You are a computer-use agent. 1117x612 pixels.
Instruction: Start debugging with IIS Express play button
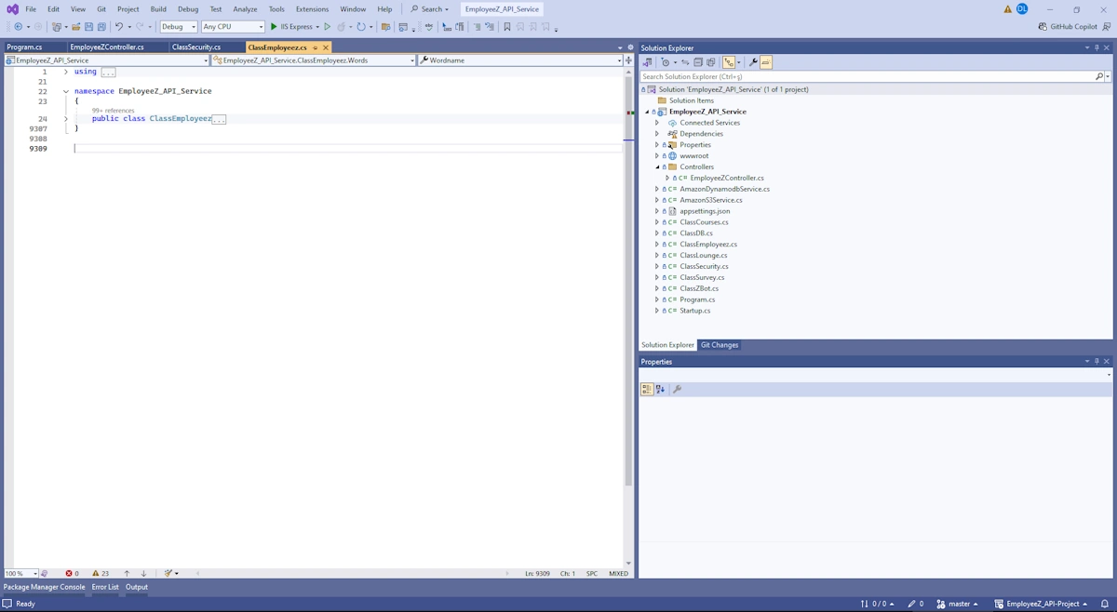tap(296, 27)
